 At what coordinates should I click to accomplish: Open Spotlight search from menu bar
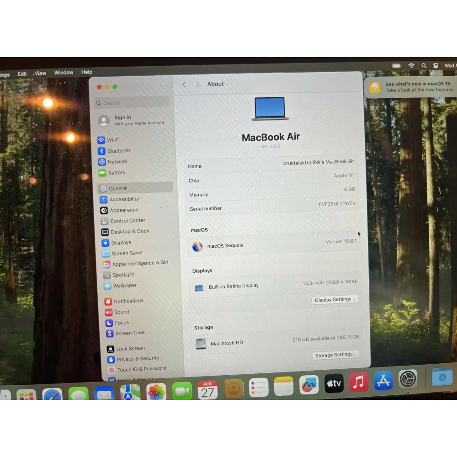(x=424, y=65)
